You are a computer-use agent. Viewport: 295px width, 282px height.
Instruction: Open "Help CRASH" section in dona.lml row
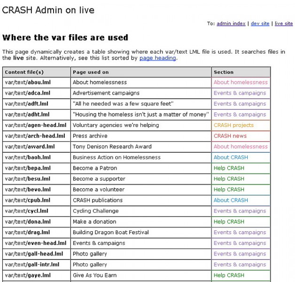(x=229, y=222)
